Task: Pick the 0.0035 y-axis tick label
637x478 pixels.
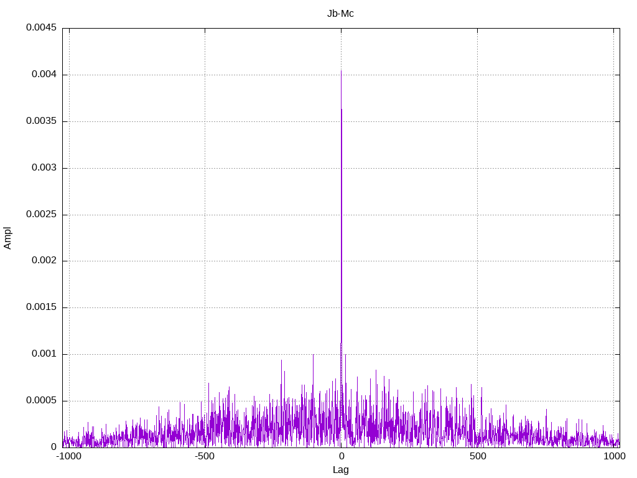Action: click(41, 121)
